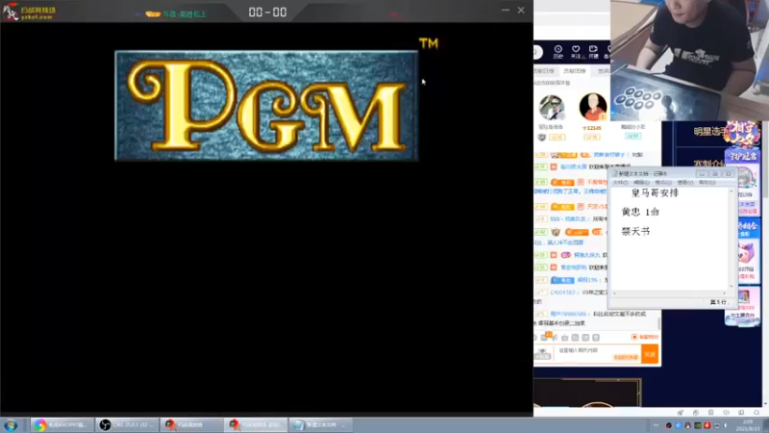Screen dimensions: 769x433
Task: Minimize the yzkof game window
Action: coord(506,11)
